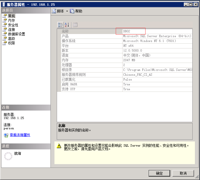The width and height of the screenshot is (200, 180).
Task: Open the 数据库设置 page
Action: coord(16,34)
